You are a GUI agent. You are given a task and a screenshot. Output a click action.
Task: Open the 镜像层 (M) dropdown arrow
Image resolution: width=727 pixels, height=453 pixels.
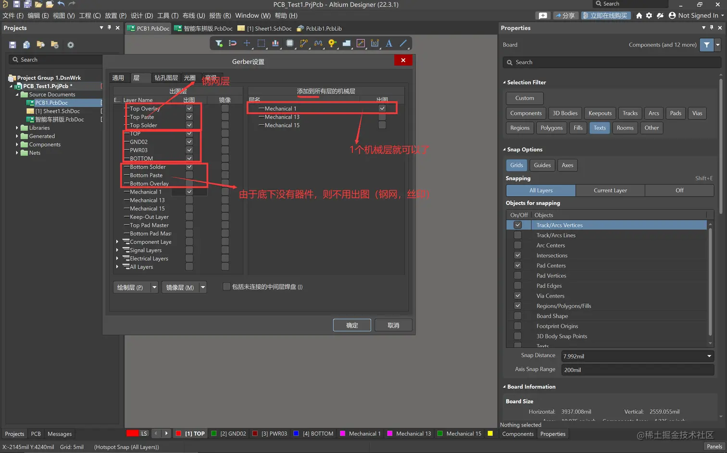pyautogui.click(x=203, y=288)
